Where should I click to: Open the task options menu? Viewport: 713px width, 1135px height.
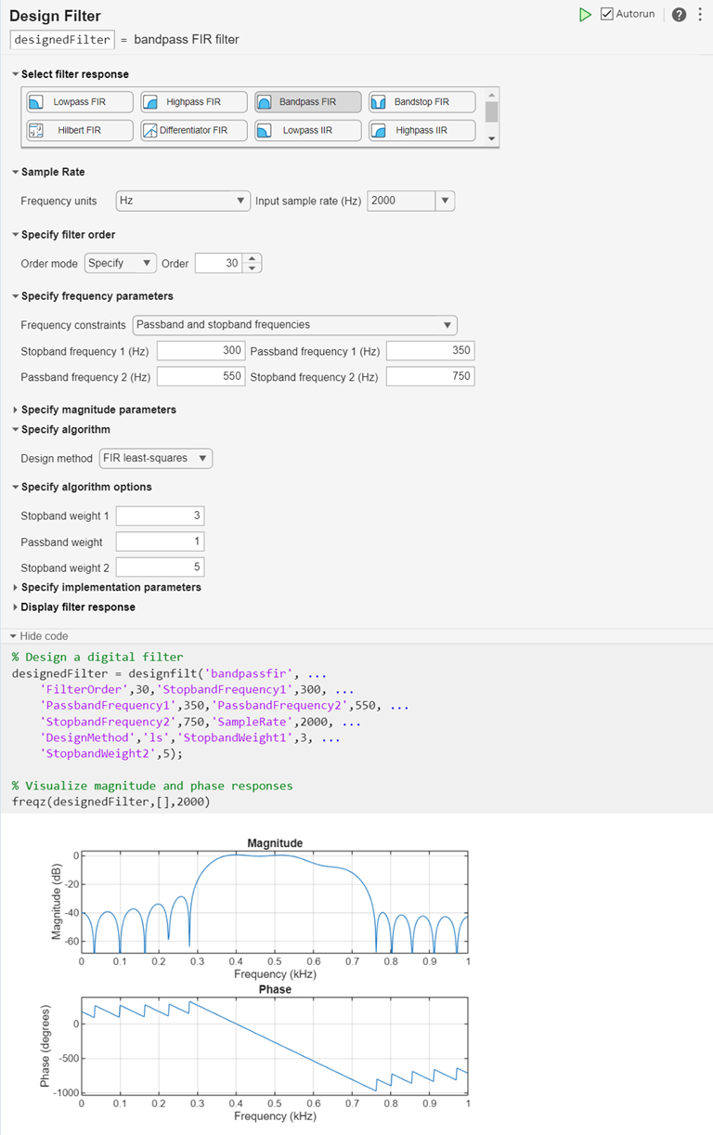coord(701,14)
